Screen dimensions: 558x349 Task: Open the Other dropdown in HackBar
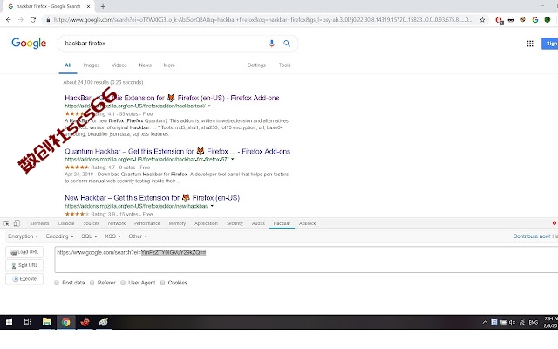138,236
